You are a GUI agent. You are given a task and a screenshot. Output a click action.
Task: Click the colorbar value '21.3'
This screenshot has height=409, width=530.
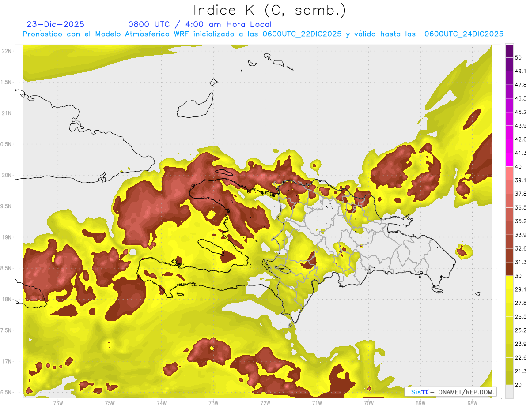click(521, 371)
